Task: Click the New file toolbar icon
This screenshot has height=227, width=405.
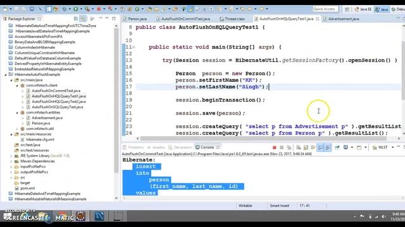Action: (5, 9)
